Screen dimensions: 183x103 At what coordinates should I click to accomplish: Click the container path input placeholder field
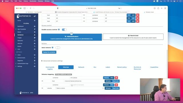tap(86, 85)
